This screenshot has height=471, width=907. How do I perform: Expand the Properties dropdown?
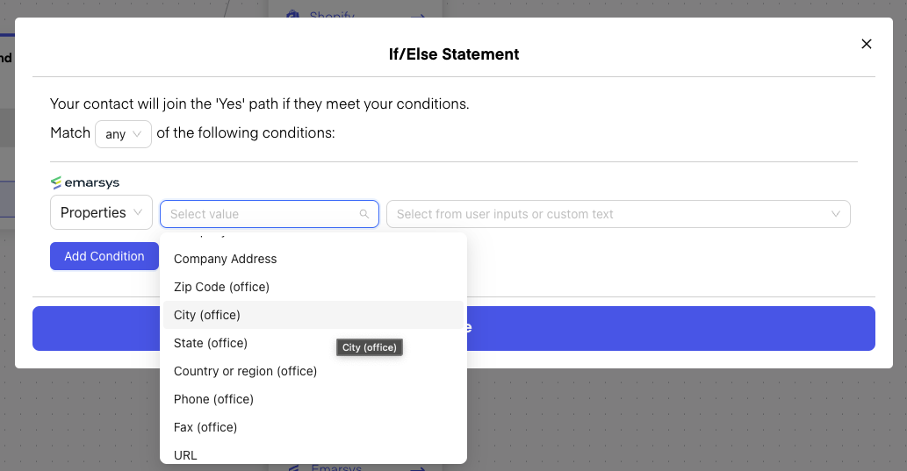(101, 213)
